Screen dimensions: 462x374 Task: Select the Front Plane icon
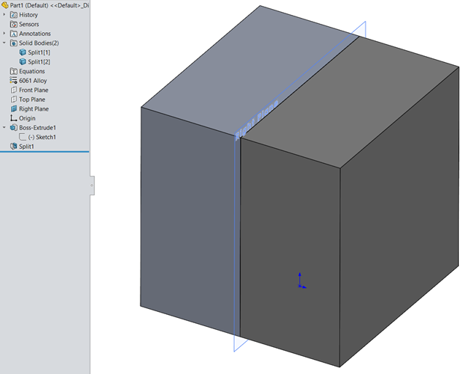pos(13,90)
